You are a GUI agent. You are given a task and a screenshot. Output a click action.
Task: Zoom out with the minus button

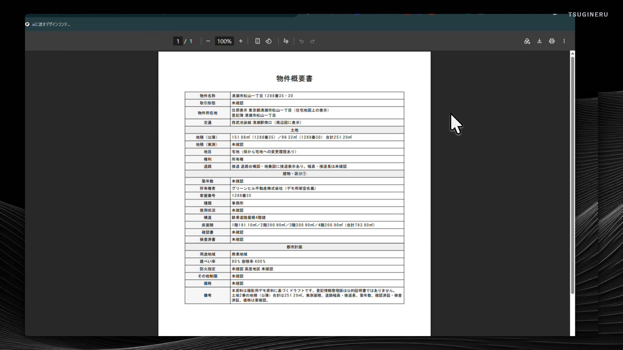tap(208, 41)
